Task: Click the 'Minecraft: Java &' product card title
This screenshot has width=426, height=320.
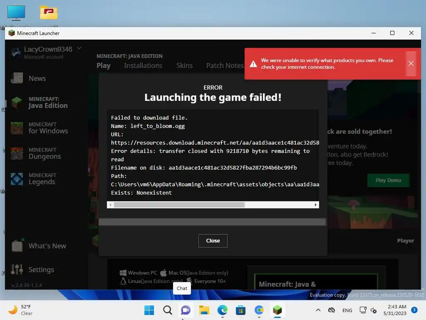Action: [x=287, y=284]
